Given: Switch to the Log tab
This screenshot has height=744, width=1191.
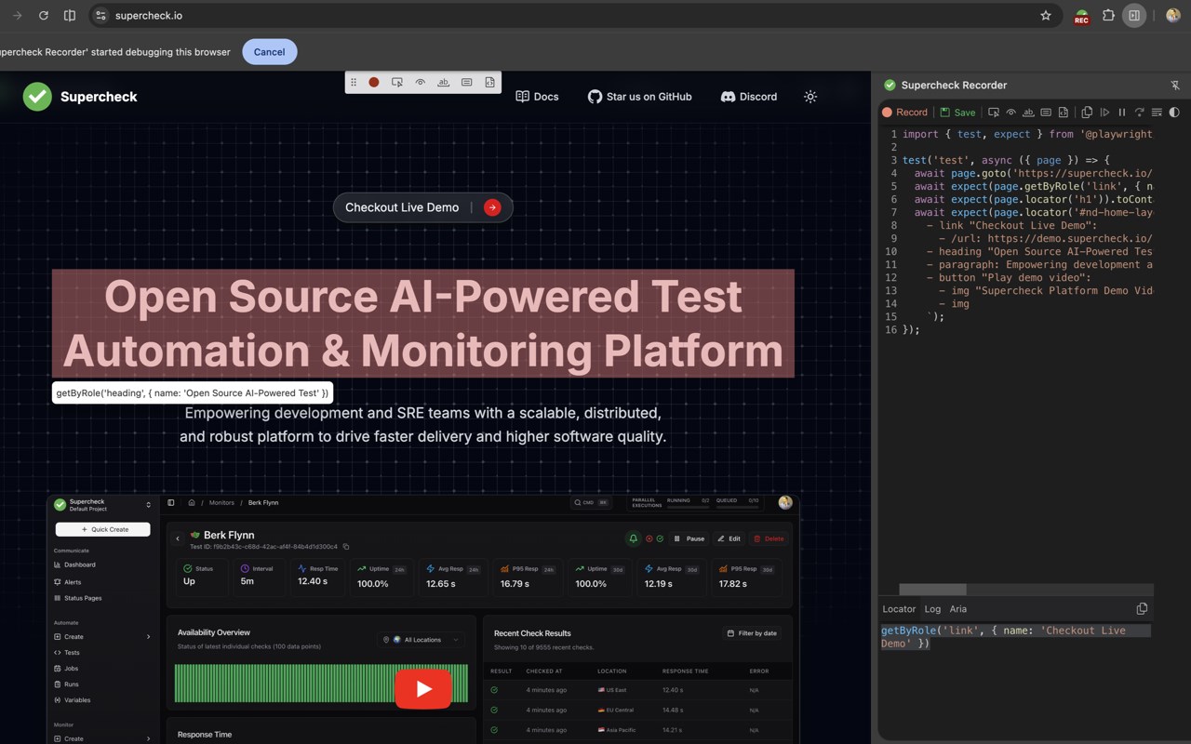Looking at the screenshot, I should tap(932, 609).
